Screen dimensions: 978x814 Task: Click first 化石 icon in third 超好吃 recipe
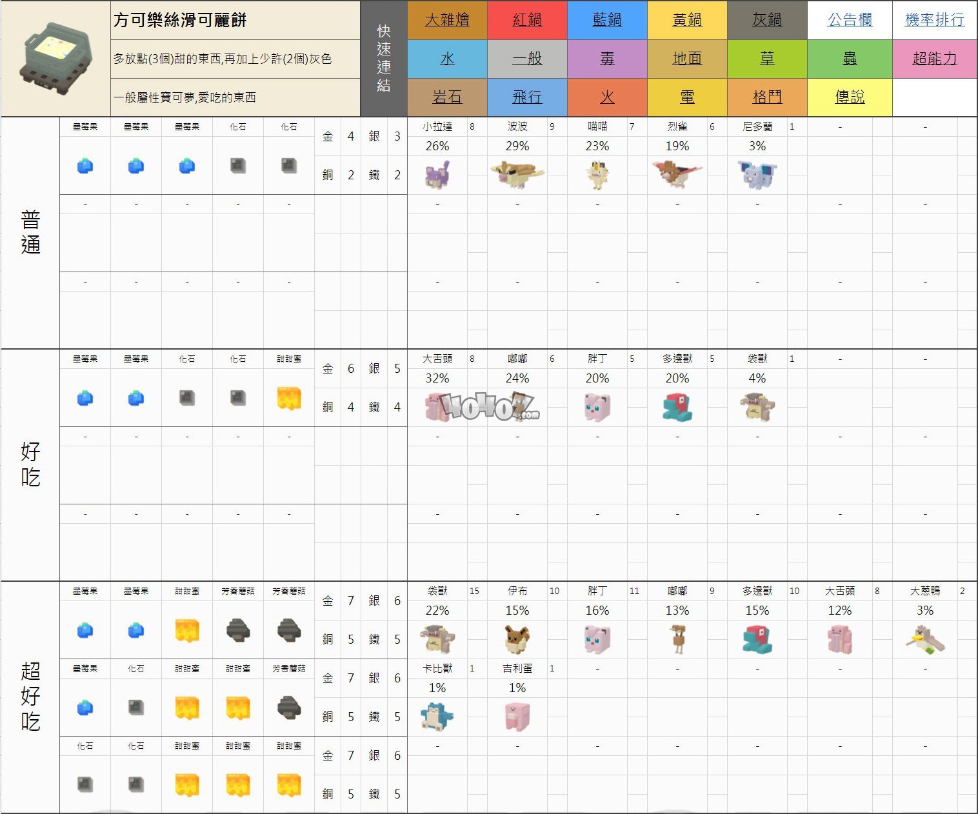tap(85, 785)
